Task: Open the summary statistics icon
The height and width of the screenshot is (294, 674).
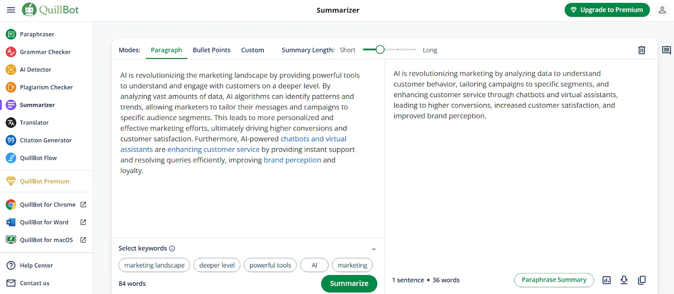Action: [607, 280]
